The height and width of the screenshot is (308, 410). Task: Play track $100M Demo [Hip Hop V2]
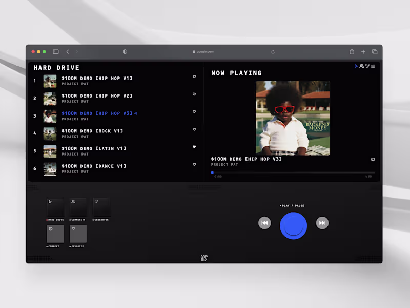(97, 96)
